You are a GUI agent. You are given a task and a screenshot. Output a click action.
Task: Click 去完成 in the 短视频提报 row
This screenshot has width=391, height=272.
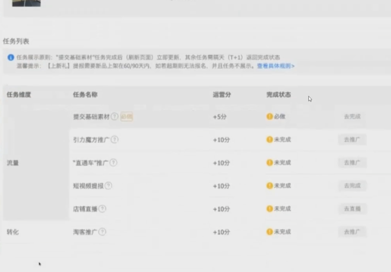point(352,186)
